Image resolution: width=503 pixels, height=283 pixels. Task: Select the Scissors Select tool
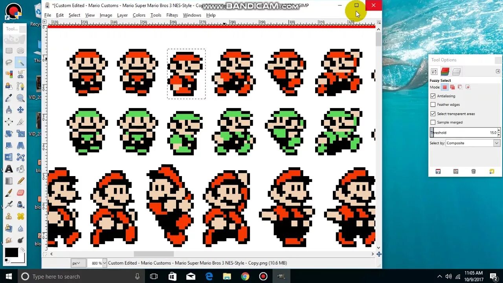click(x=20, y=74)
